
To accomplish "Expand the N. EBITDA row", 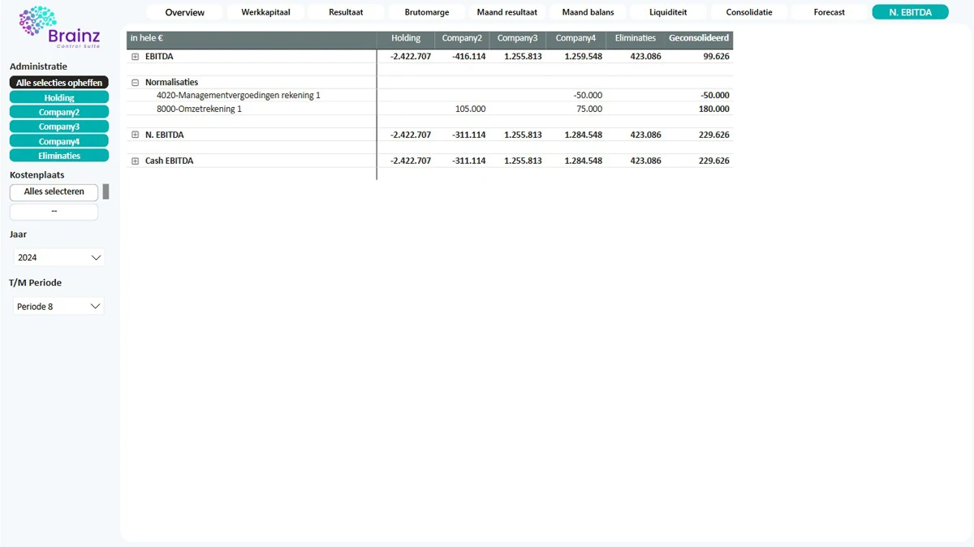I will point(136,135).
